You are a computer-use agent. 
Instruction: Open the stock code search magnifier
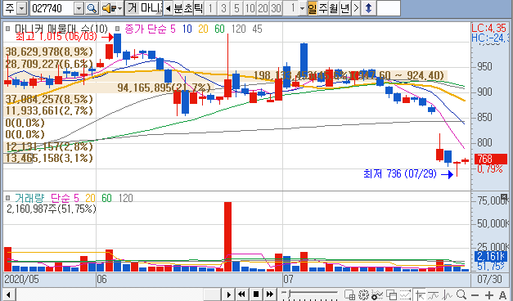pos(92,8)
